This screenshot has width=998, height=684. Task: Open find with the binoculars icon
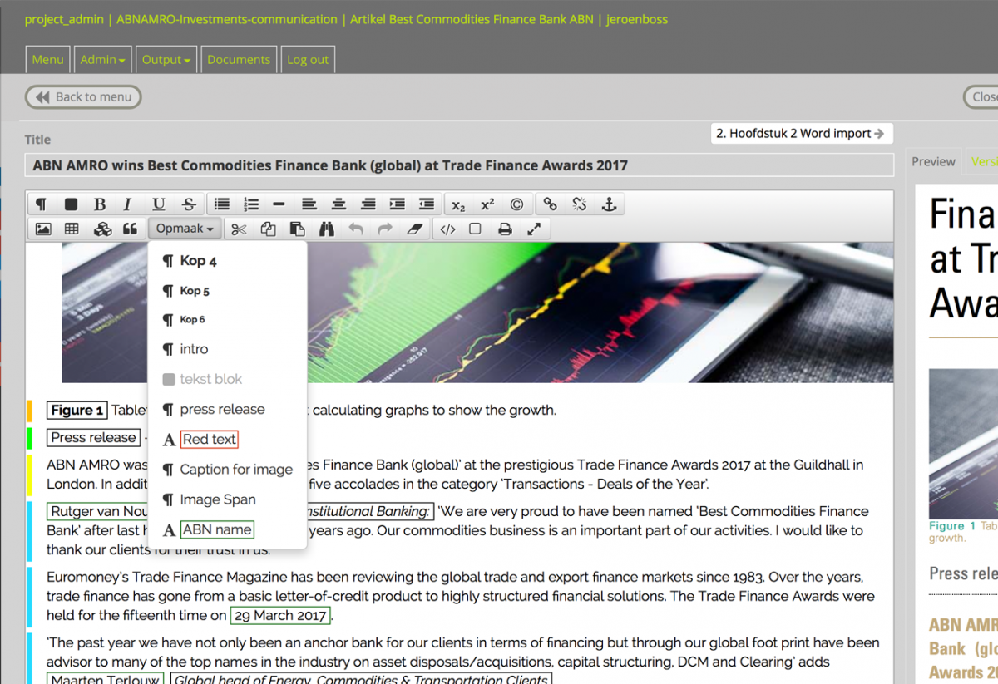click(x=327, y=229)
